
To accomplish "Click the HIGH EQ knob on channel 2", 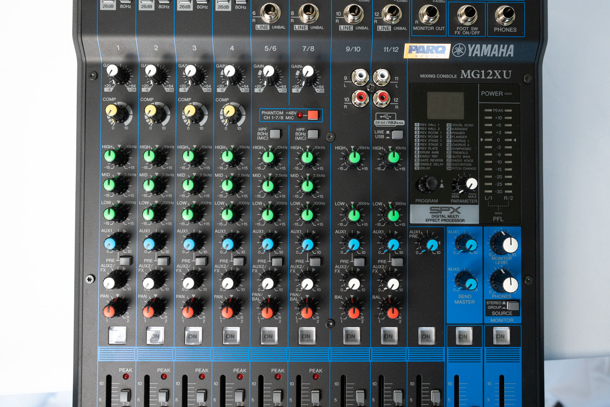I will click(154, 158).
